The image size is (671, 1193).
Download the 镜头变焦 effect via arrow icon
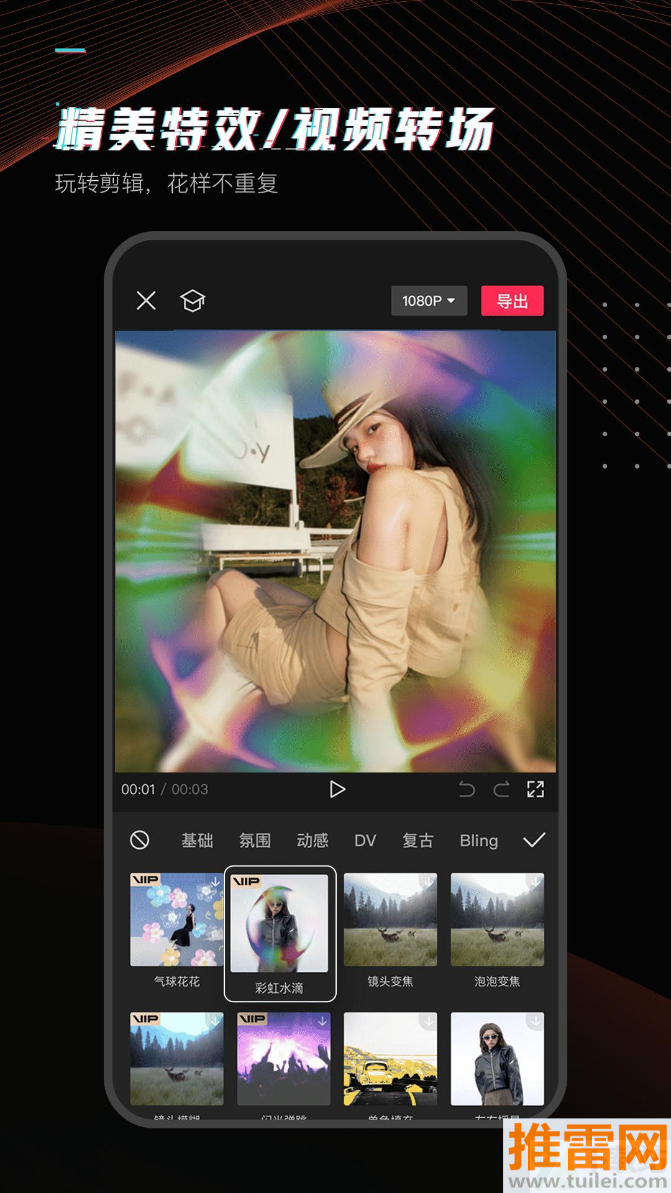[429, 882]
